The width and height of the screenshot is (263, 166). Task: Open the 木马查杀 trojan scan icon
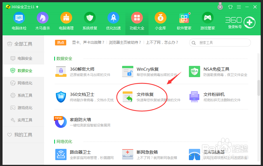(43, 18)
